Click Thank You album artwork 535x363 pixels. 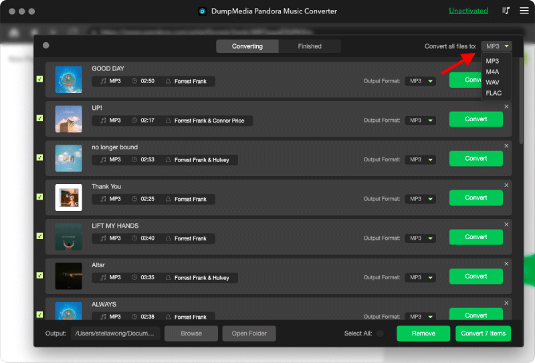69,198
